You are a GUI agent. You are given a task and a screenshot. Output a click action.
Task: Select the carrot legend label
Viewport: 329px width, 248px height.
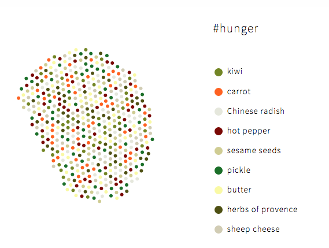click(x=239, y=91)
